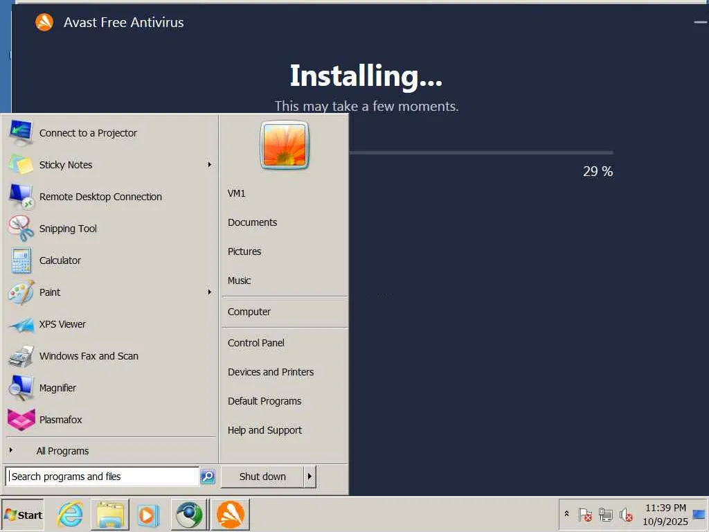Click the 29 % progress value

[598, 172]
